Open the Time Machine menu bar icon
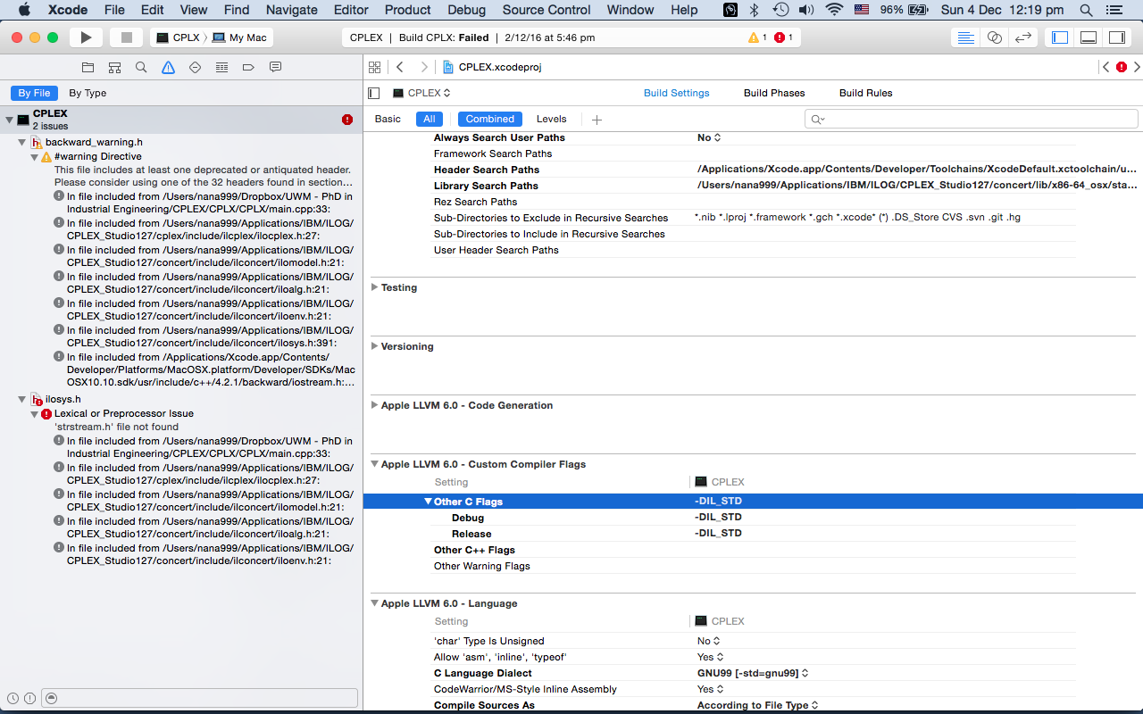 pyautogui.click(x=780, y=10)
